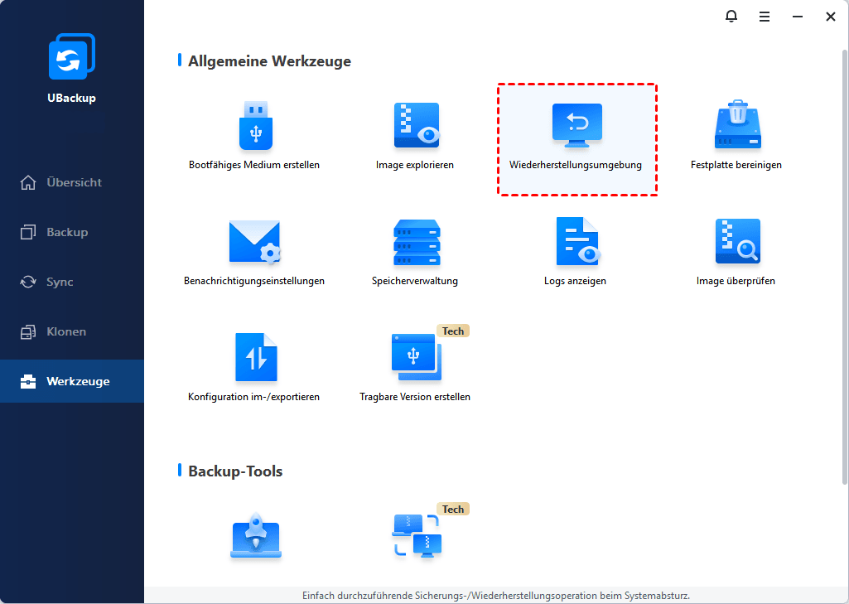Image resolution: width=849 pixels, height=604 pixels.
Task: Open Logs anzeigen tool
Action: (576, 242)
